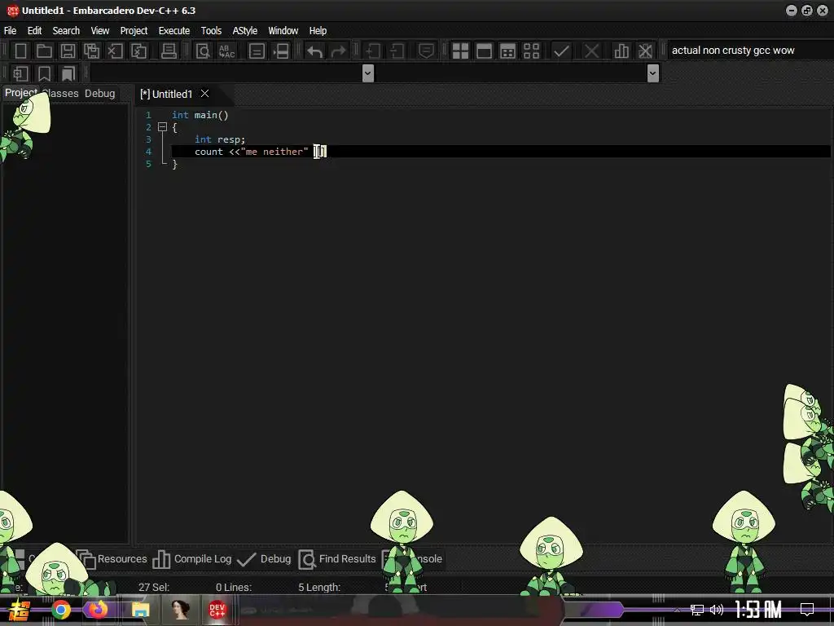Close the Untitled1 editor tab
834x626 pixels.
(x=204, y=94)
